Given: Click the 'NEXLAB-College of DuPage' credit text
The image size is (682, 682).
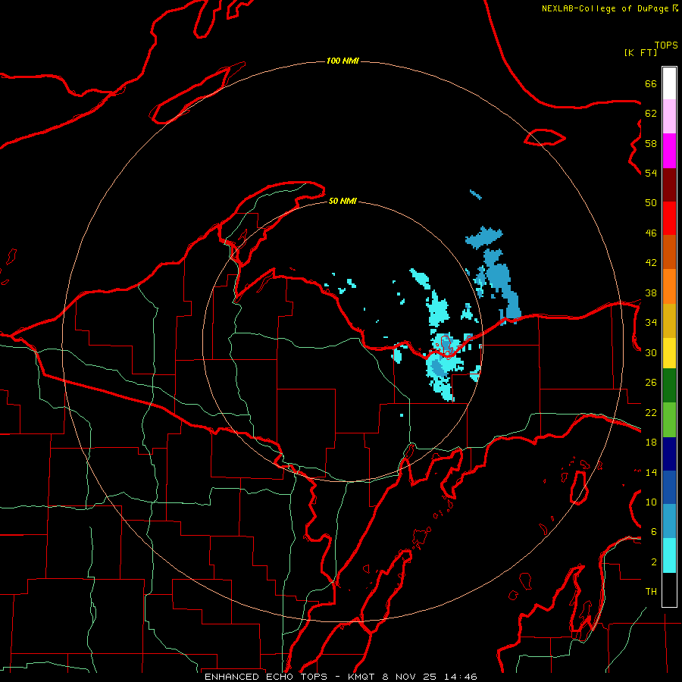Looking at the screenshot, I should (x=605, y=8).
